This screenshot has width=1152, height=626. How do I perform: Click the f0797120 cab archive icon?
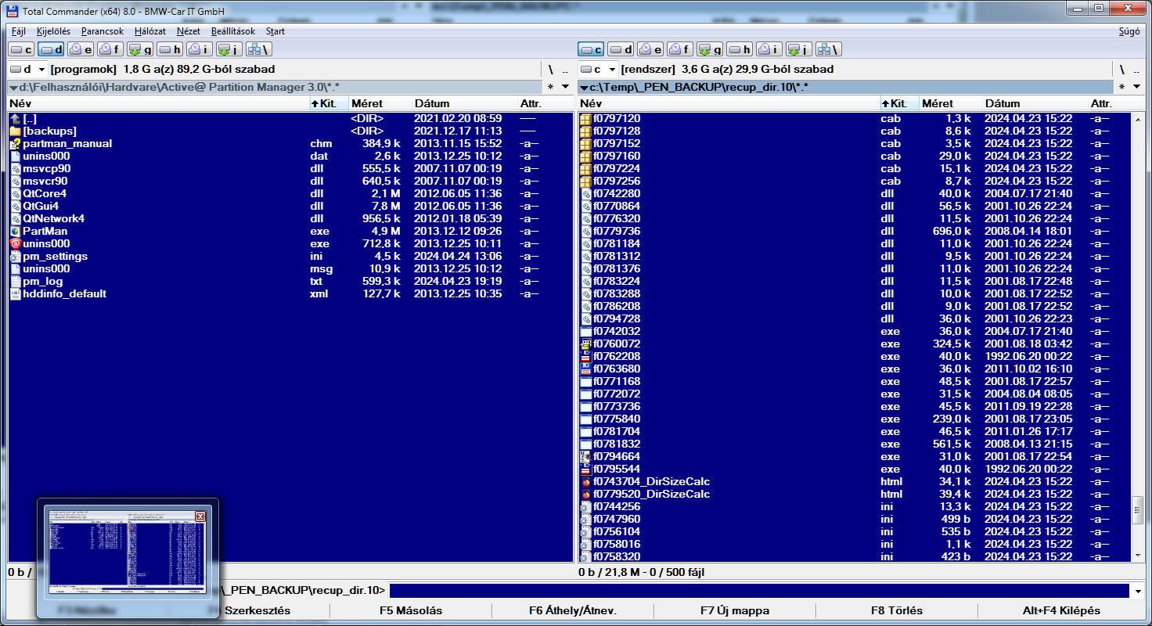pyautogui.click(x=585, y=119)
